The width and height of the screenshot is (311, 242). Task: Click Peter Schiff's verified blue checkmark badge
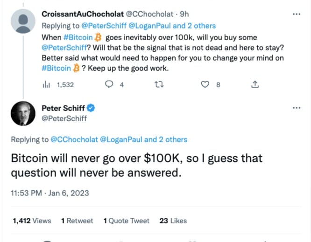click(x=91, y=108)
